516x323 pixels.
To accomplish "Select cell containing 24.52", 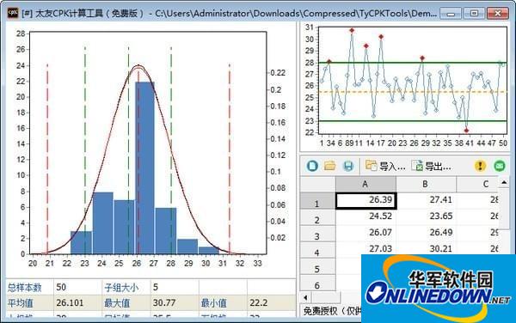I will [366, 216].
